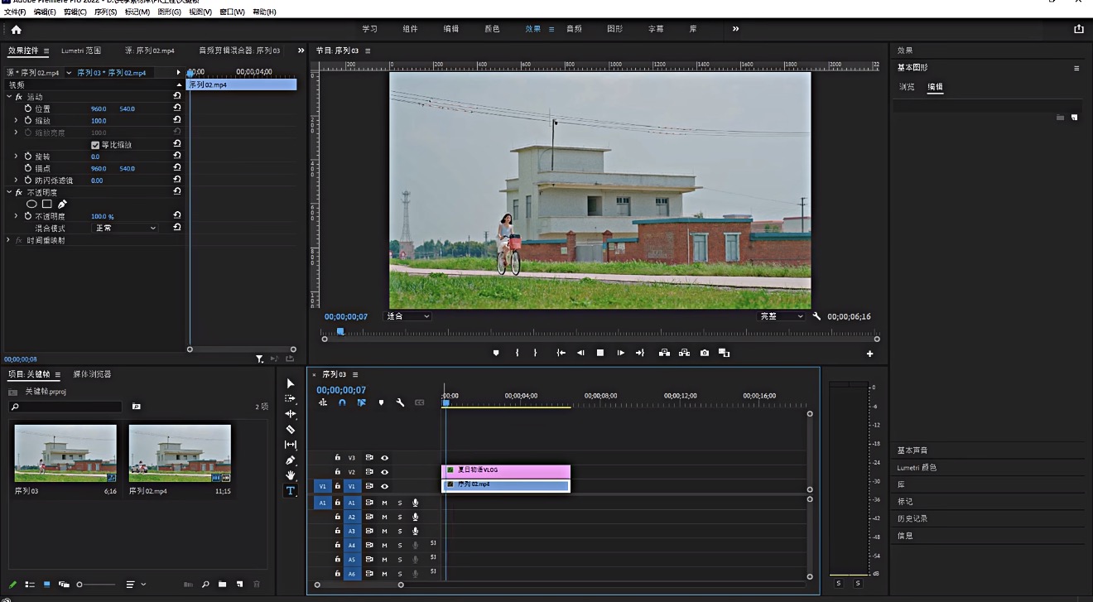Select the Hand tool
1093x602 pixels.
(290, 474)
